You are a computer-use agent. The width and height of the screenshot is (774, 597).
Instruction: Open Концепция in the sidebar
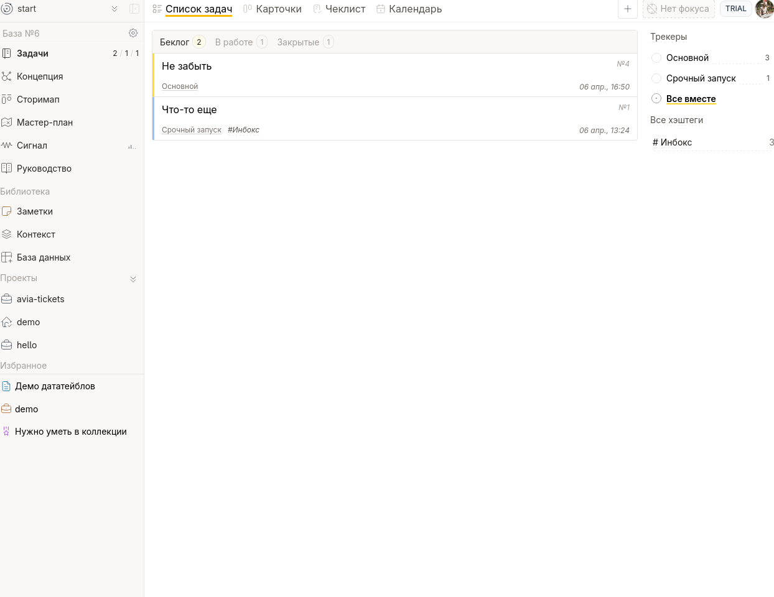click(x=40, y=76)
